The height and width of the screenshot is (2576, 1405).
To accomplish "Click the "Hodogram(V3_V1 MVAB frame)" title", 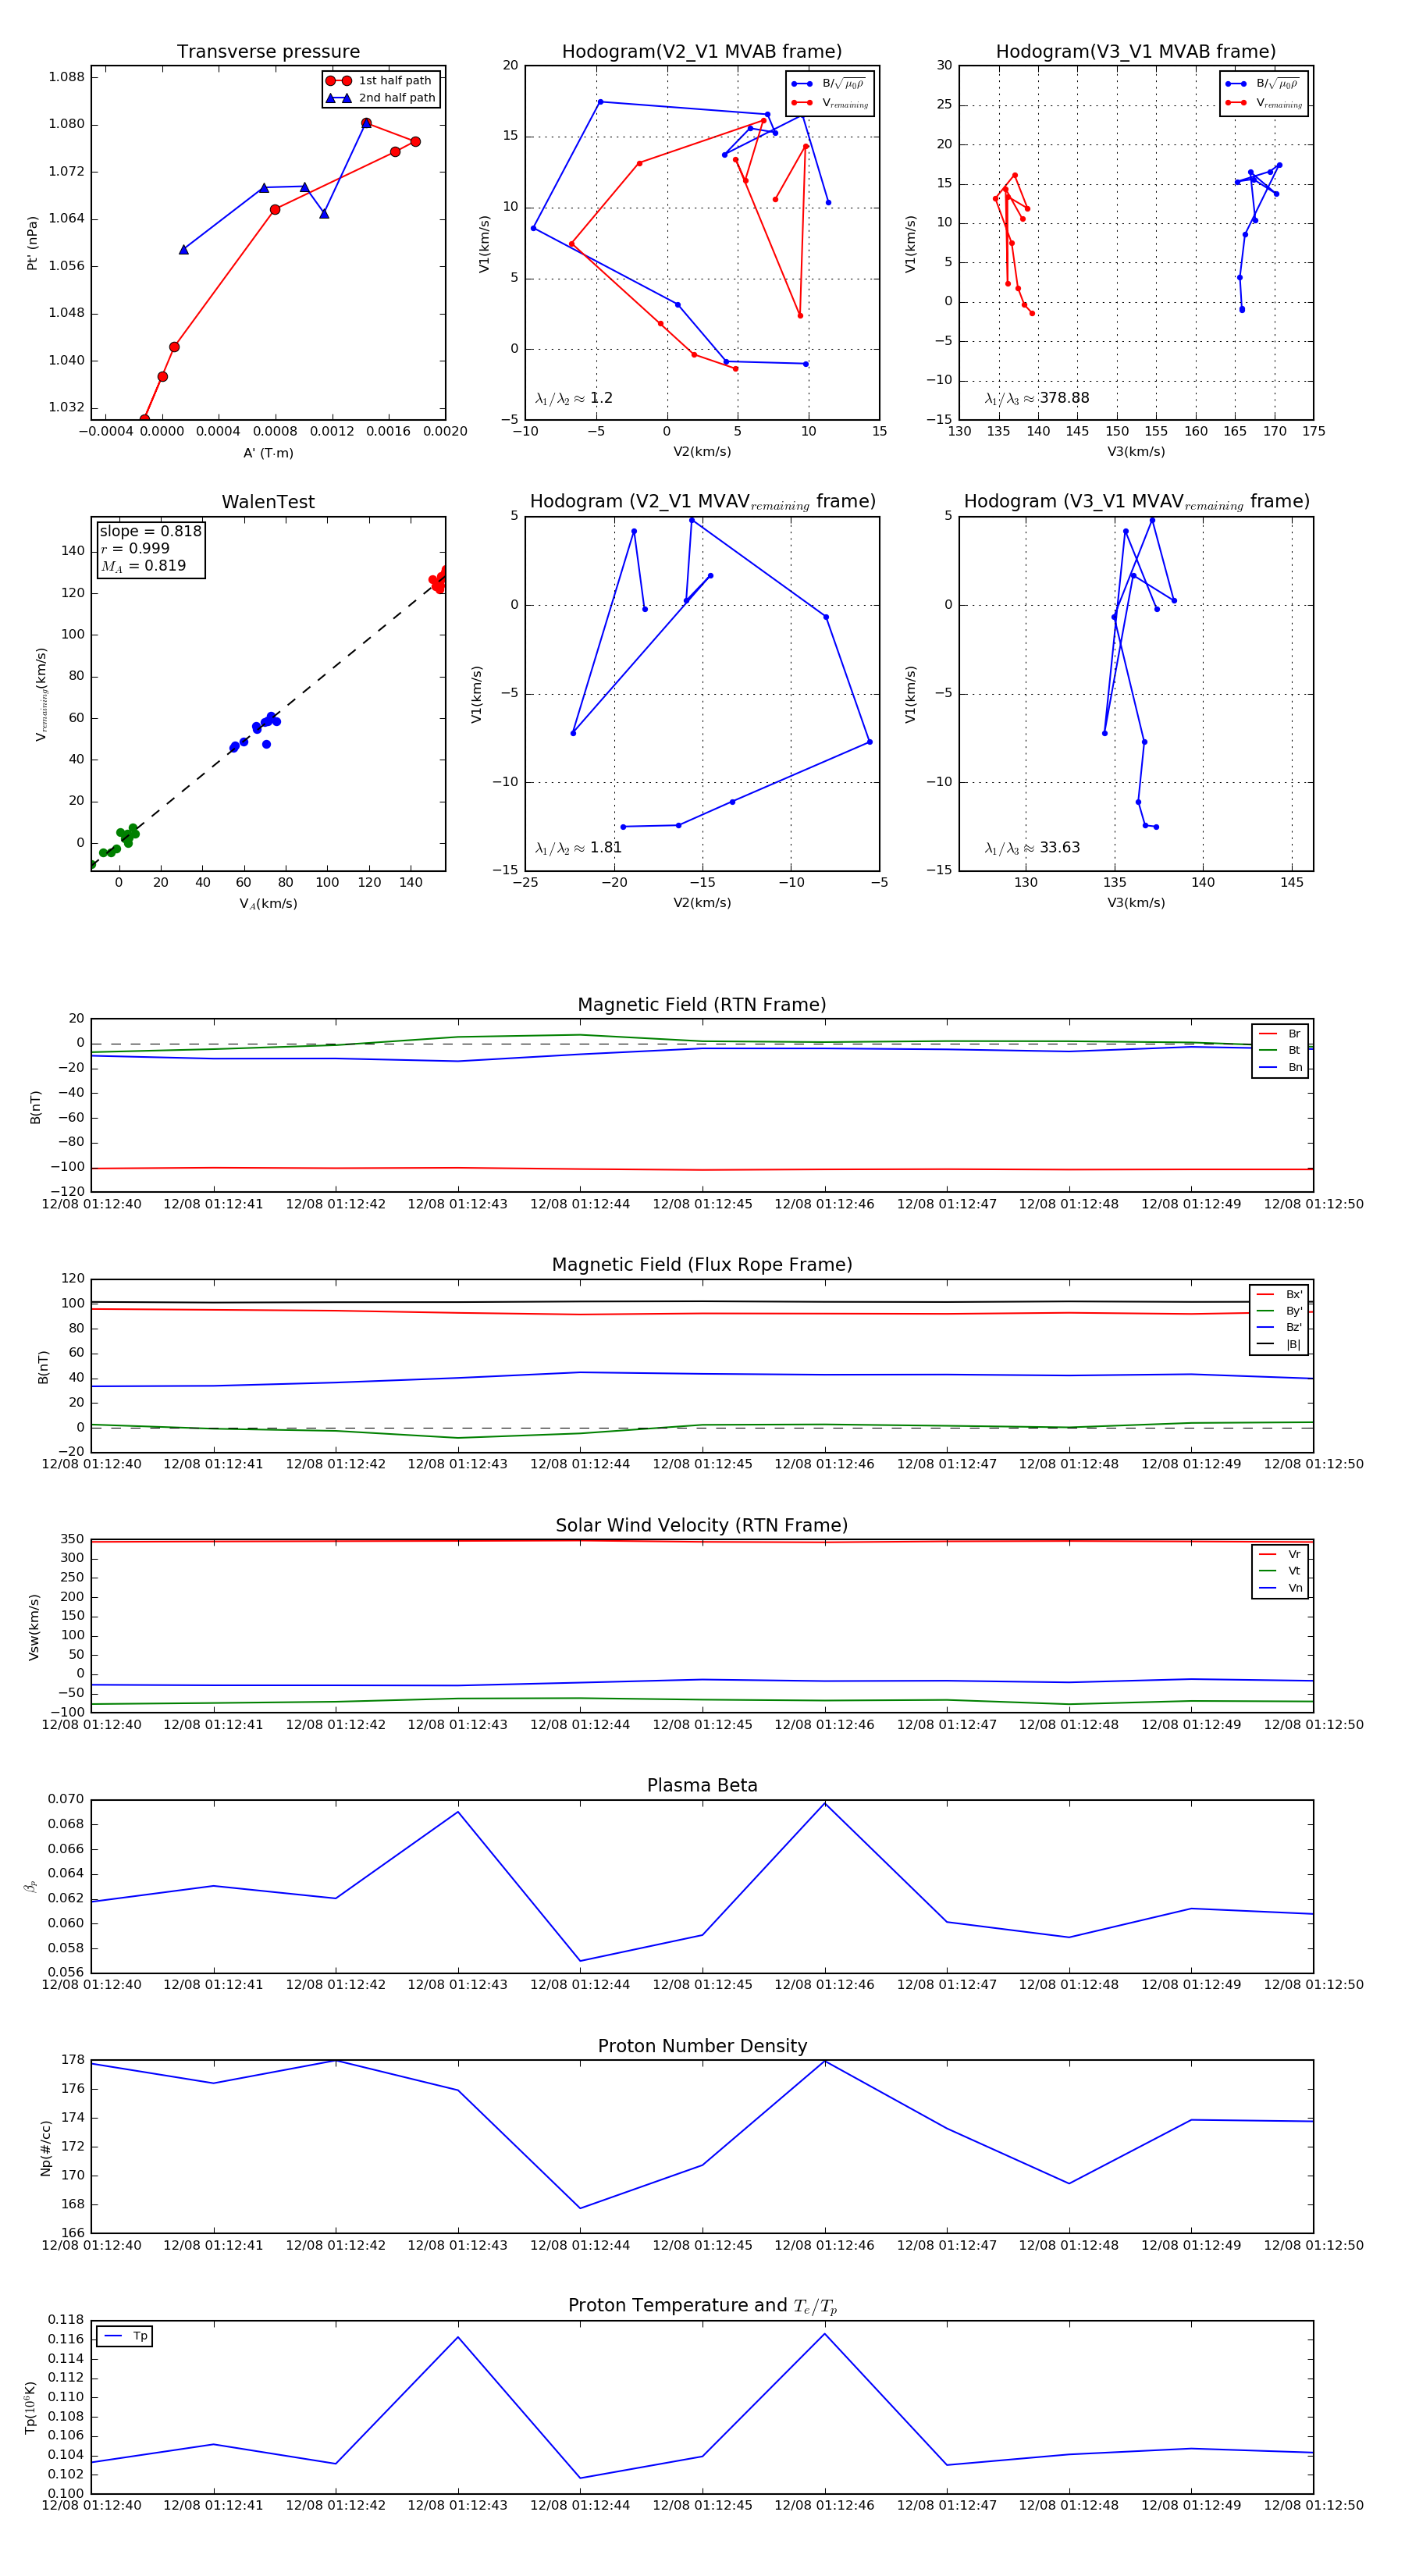I will point(1136,52).
